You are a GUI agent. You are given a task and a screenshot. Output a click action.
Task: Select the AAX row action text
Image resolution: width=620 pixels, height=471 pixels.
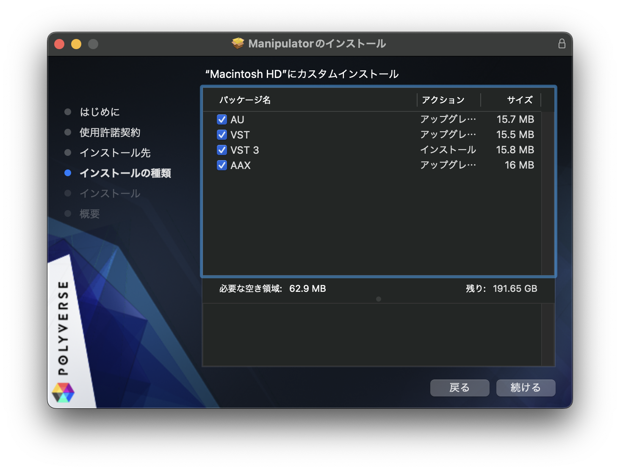[448, 165]
